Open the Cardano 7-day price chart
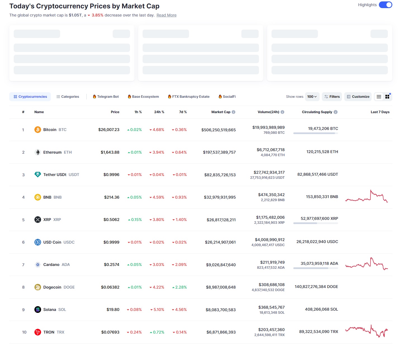Viewport: 413px width, 345px height. tap(367, 264)
